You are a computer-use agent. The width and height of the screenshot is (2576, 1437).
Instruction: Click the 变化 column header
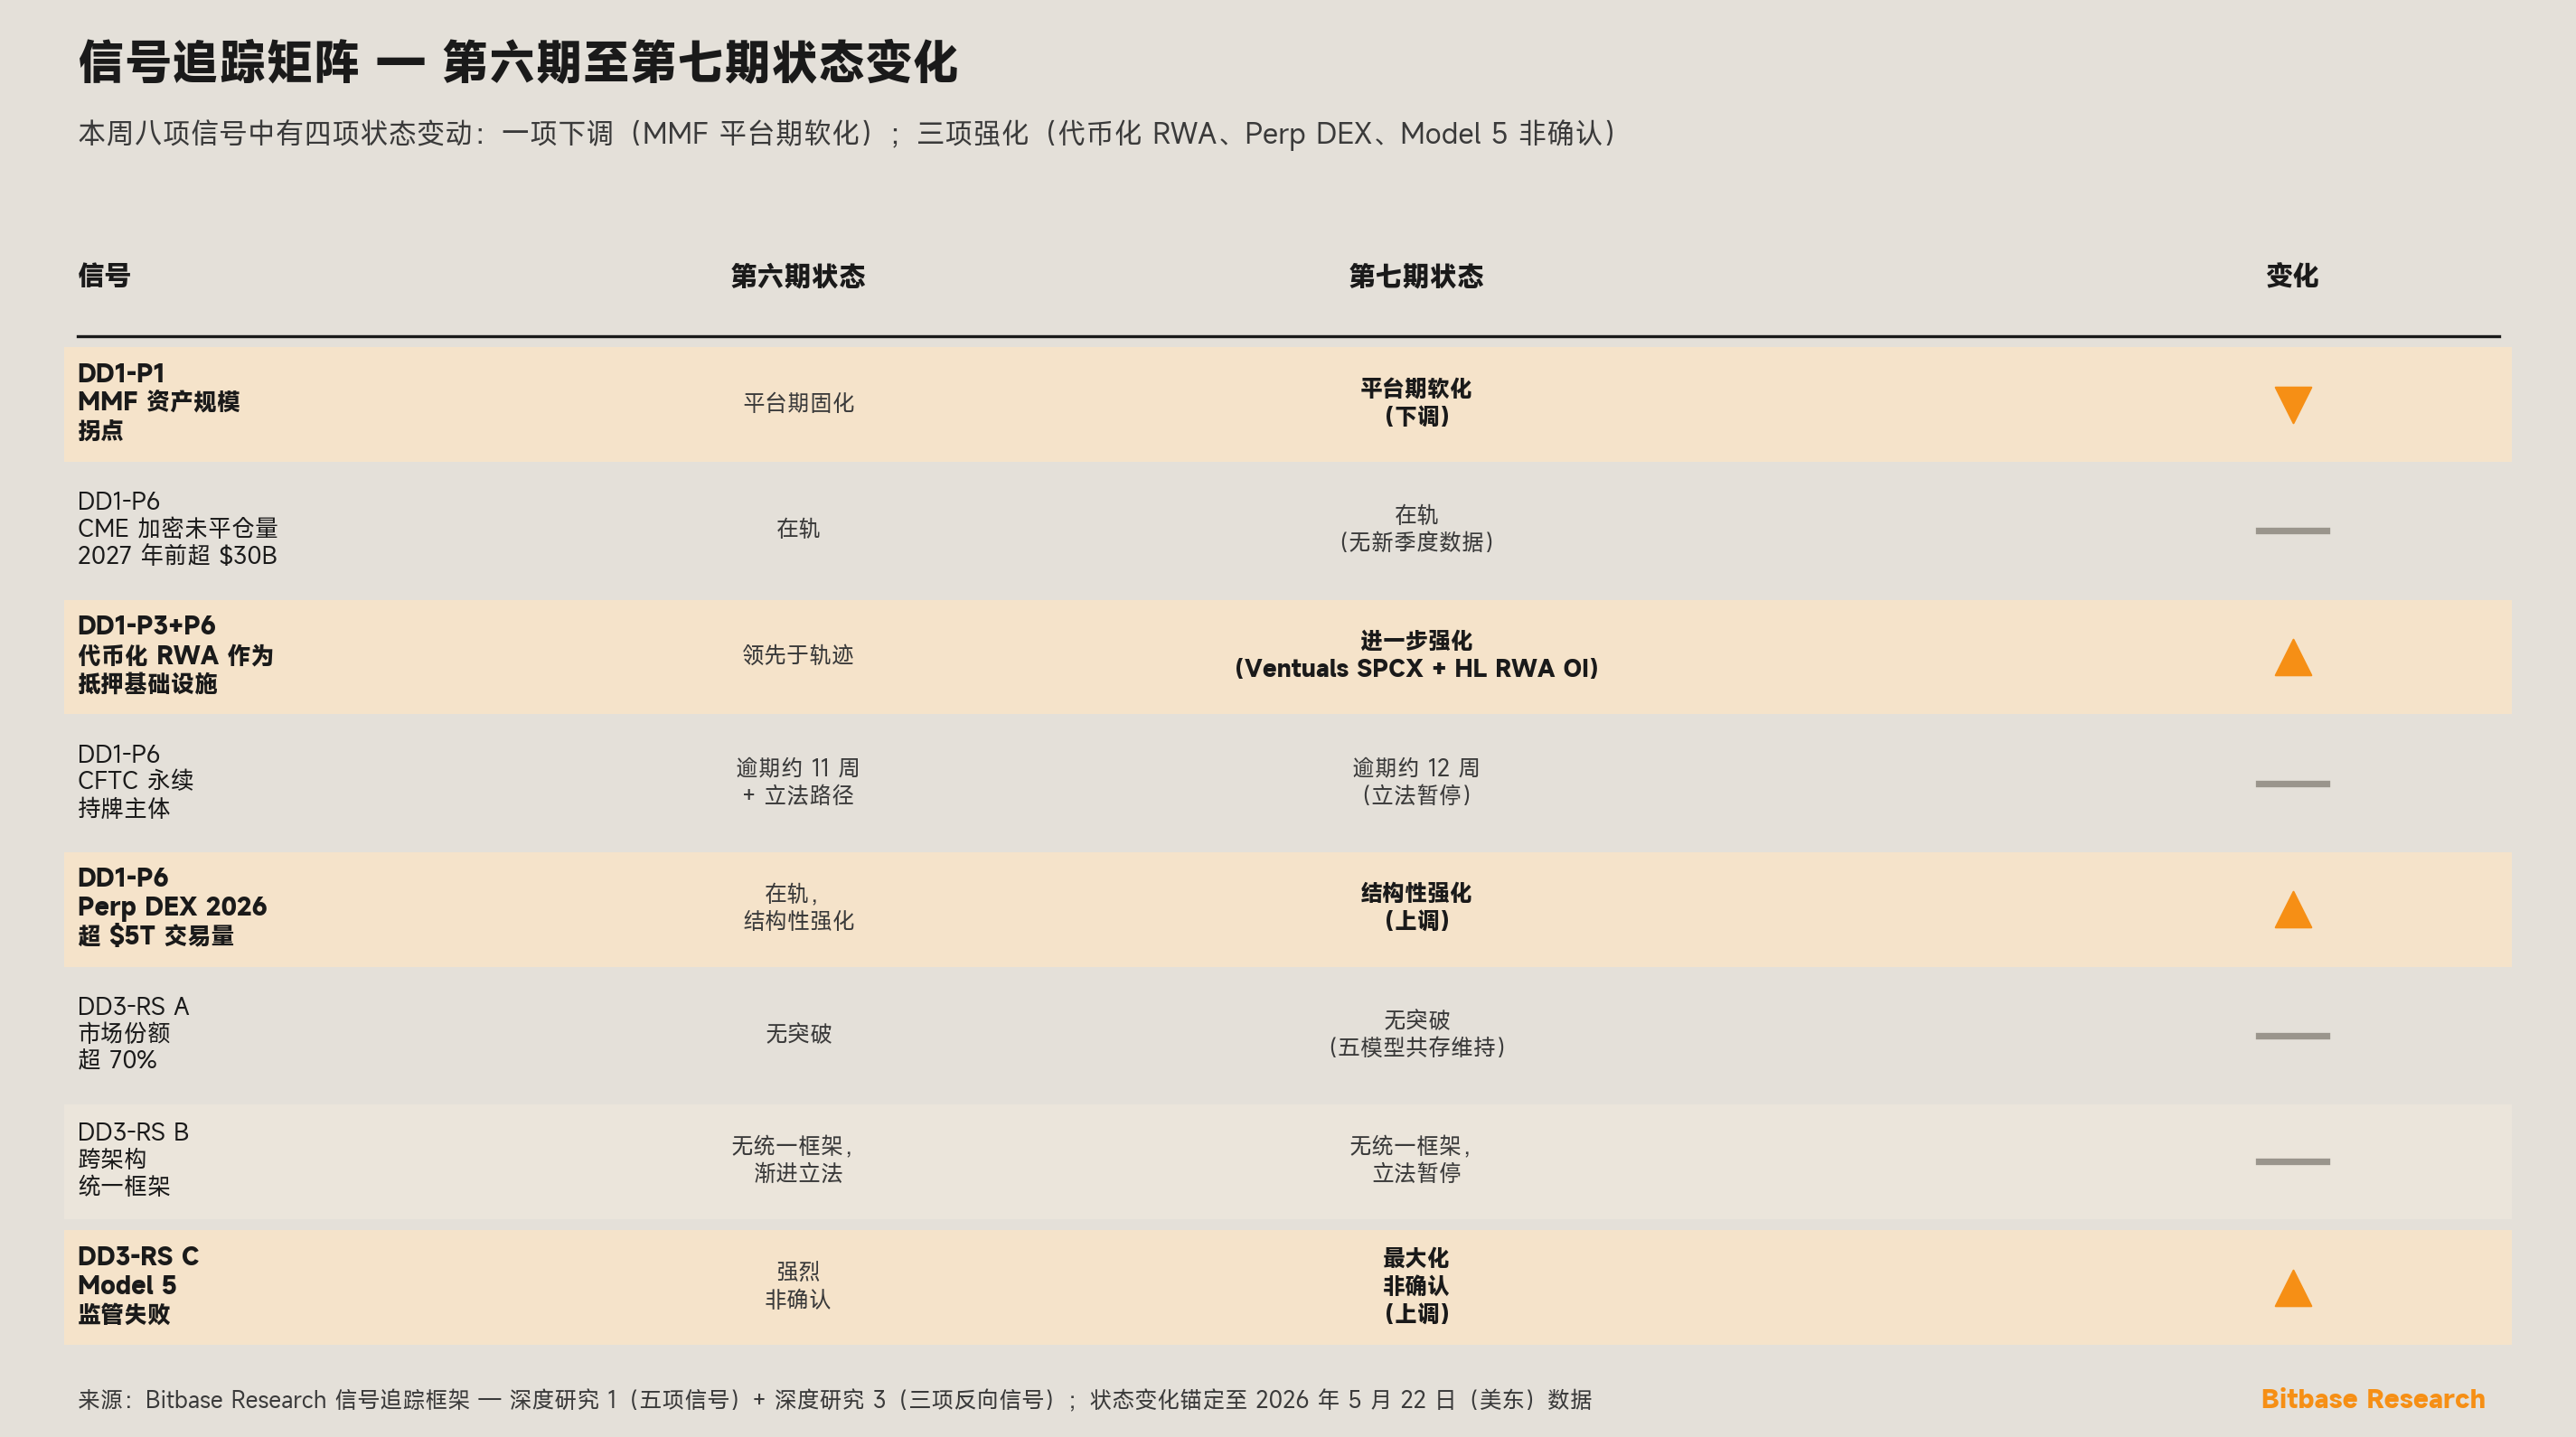click(2291, 275)
